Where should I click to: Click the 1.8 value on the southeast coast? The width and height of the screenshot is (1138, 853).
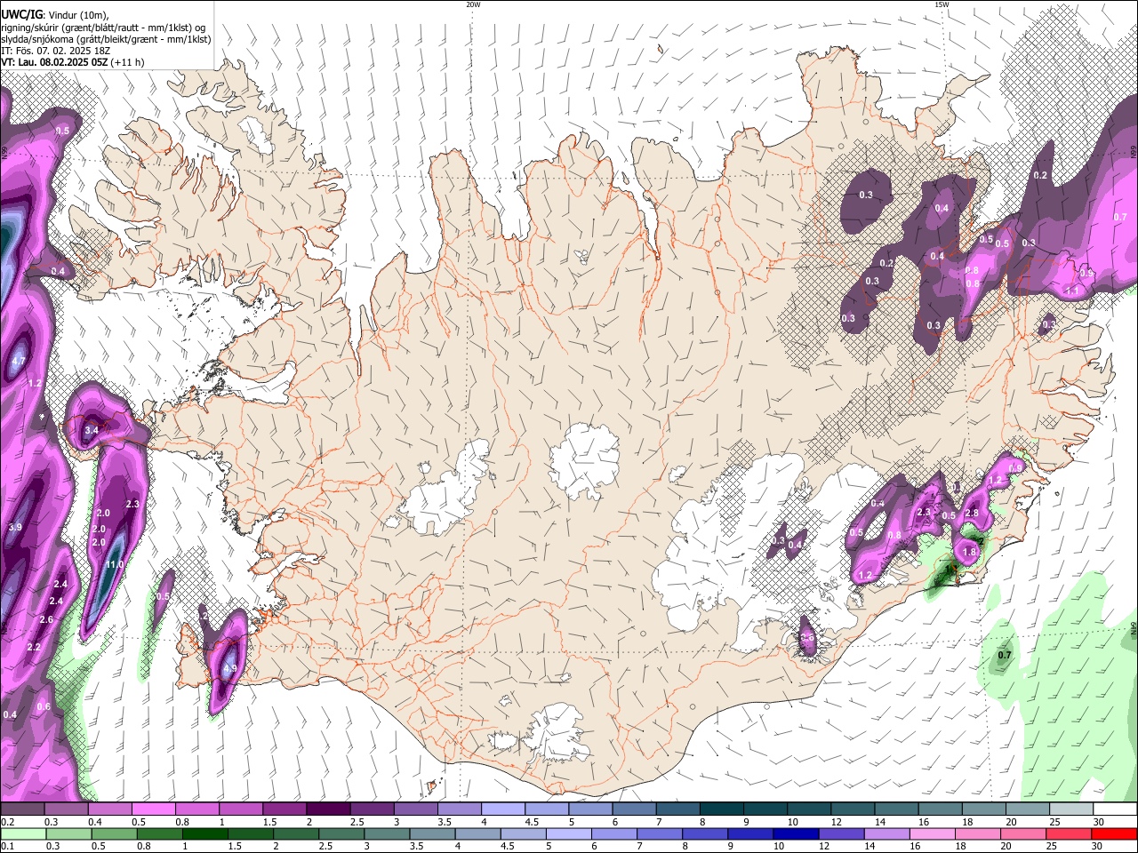point(970,552)
